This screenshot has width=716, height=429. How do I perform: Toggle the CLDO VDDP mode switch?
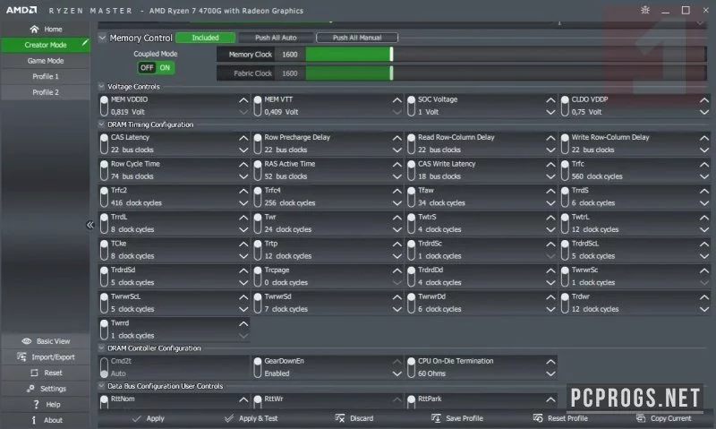(565, 106)
